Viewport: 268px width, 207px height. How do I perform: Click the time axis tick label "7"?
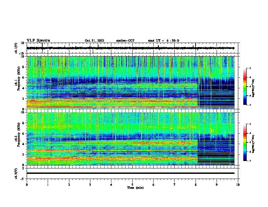tap(175, 185)
